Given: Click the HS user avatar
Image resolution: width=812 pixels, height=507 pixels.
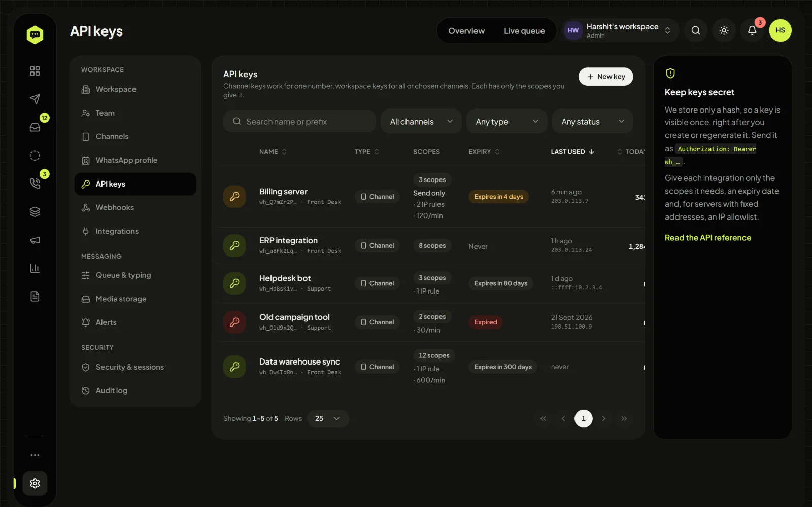Looking at the screenshot, I should [x=781, y=30].
